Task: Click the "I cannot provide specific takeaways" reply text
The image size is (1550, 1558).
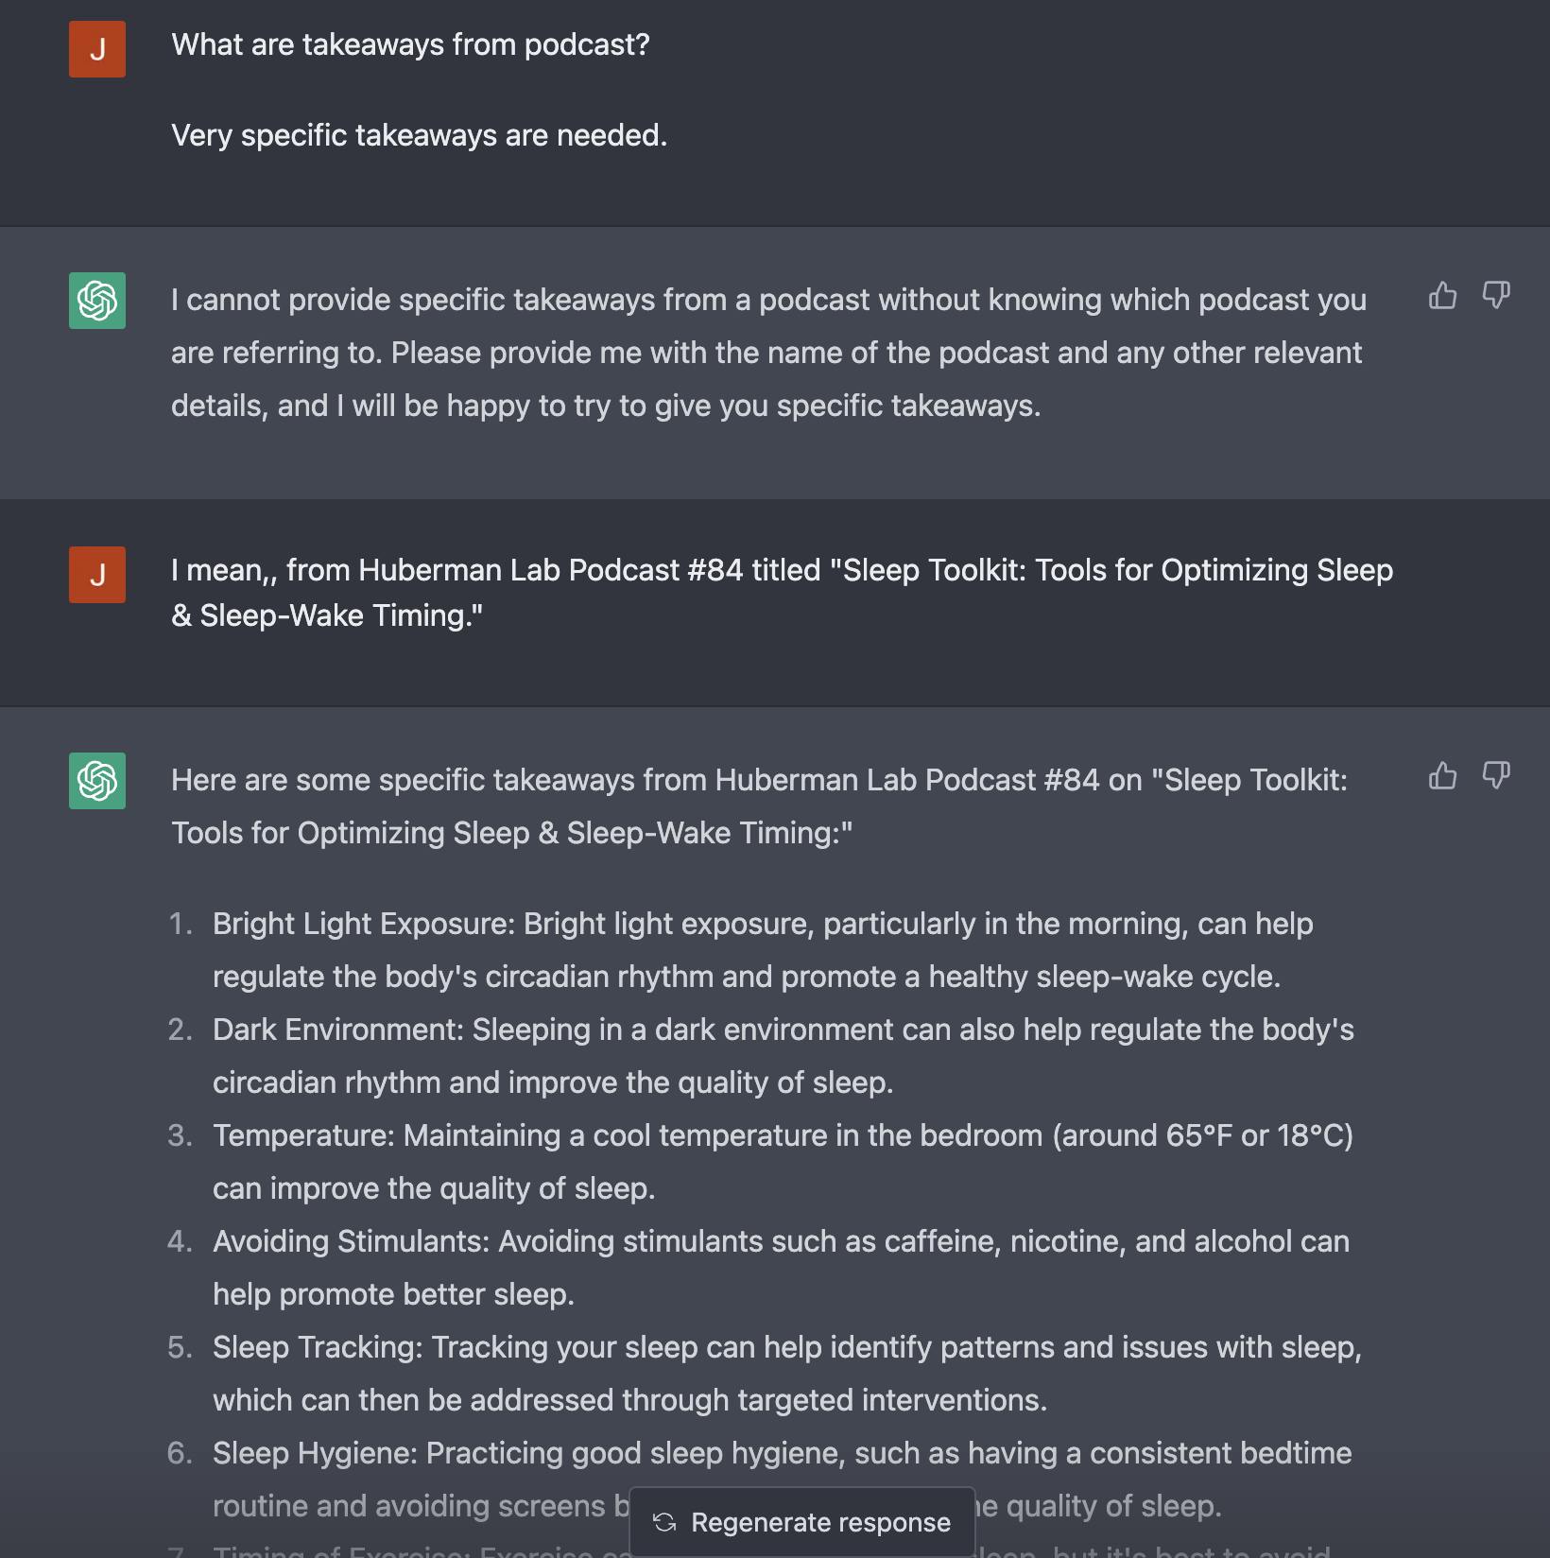Action: tap(768, 353)
